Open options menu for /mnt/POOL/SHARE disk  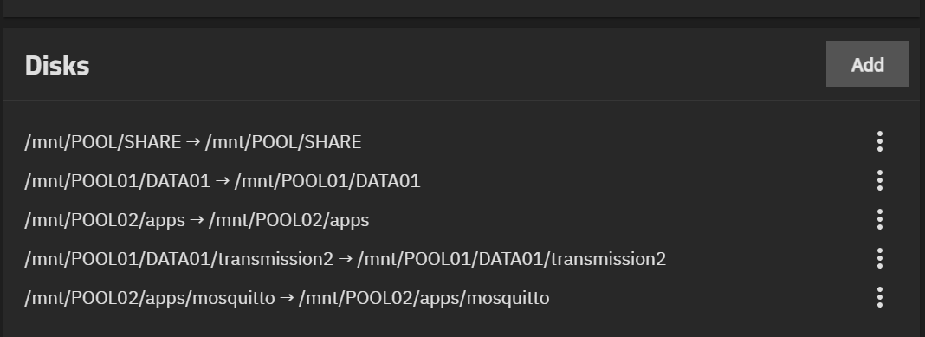click(x=880, y=142)
